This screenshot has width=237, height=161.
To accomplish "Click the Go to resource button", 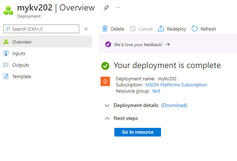I will (137, 132).
